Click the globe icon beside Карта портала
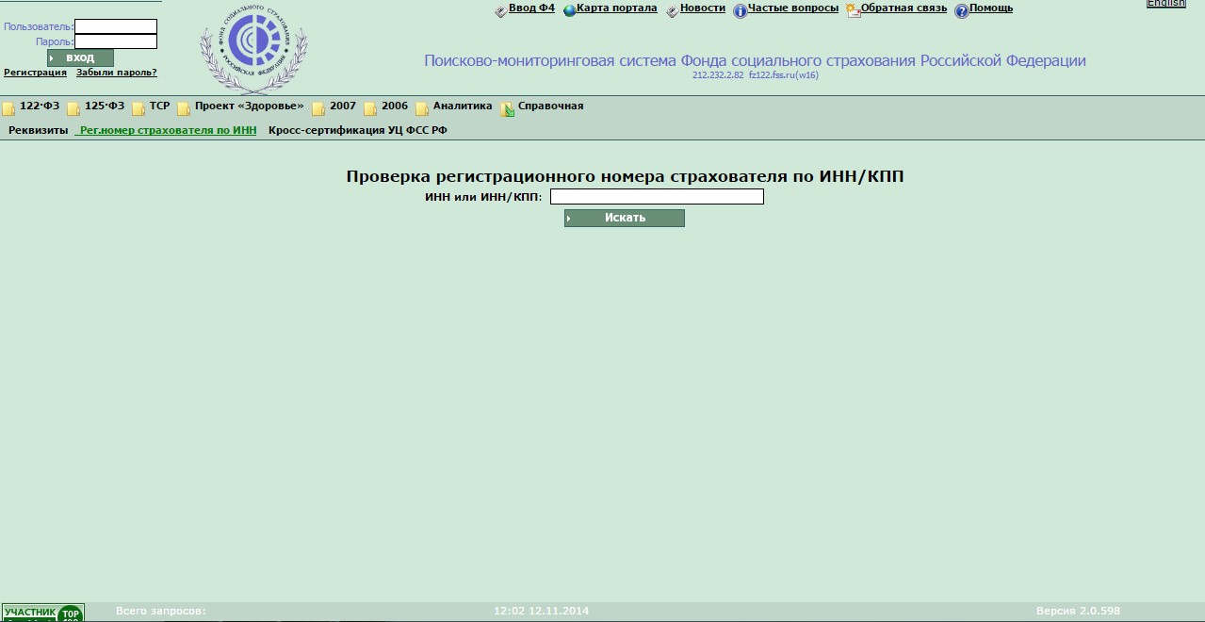This screenshot has width=1205, height=622. (569, 10)
